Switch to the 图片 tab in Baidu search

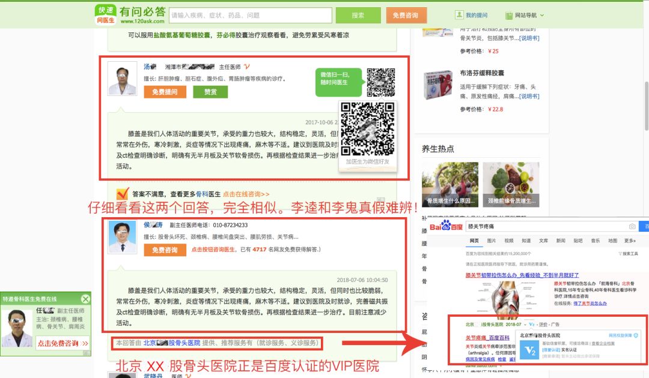coord(492,241)
